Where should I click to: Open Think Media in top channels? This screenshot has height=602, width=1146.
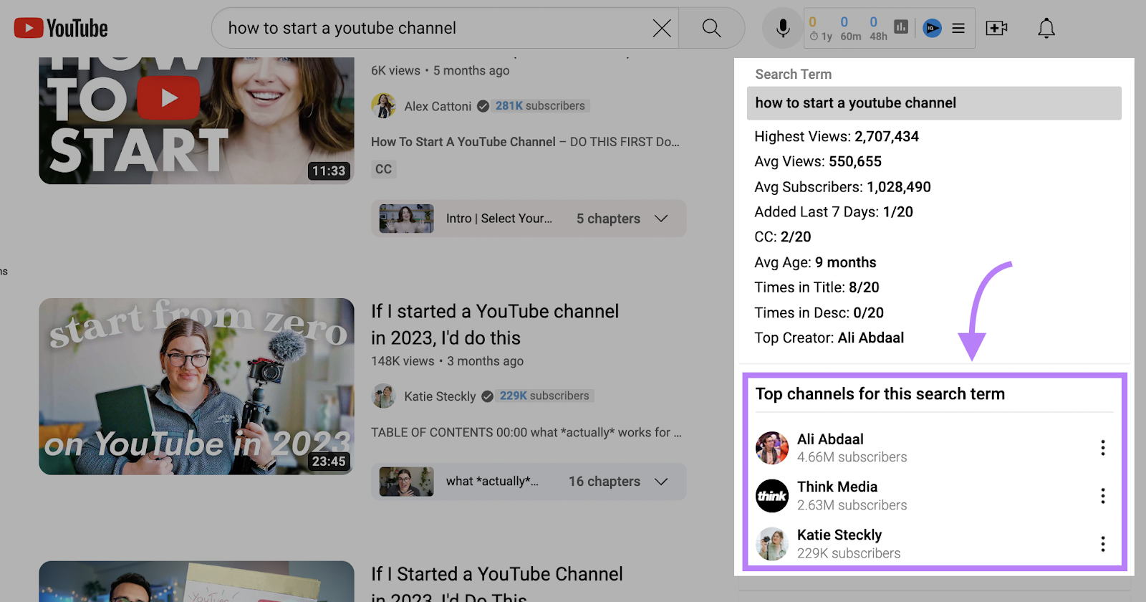pos(837,487)
